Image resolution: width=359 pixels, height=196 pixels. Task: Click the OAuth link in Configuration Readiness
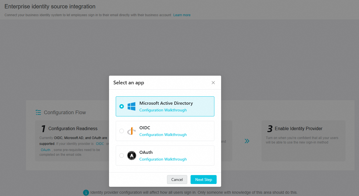[x=46, y=150]
